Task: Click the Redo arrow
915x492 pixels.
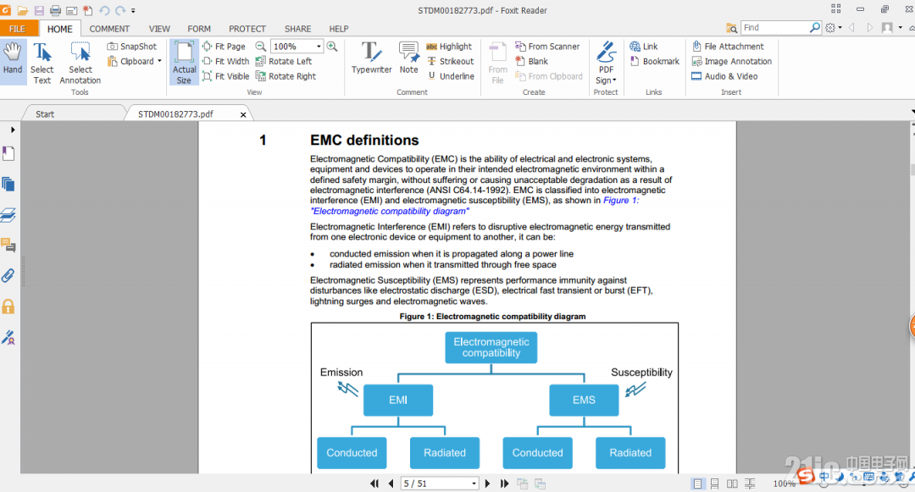Action: [x=120, y=10]
